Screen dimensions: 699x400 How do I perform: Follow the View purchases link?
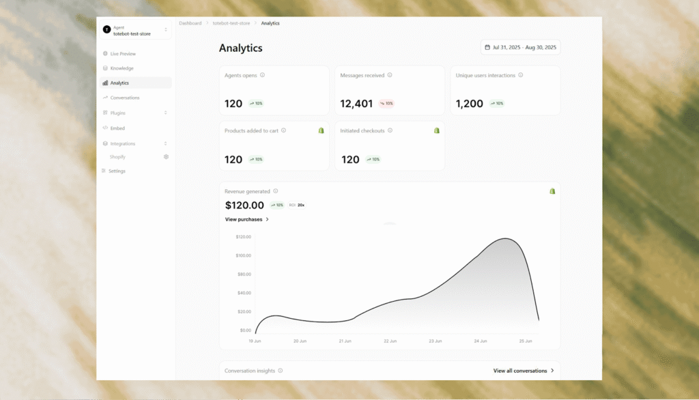pos(246,220)
